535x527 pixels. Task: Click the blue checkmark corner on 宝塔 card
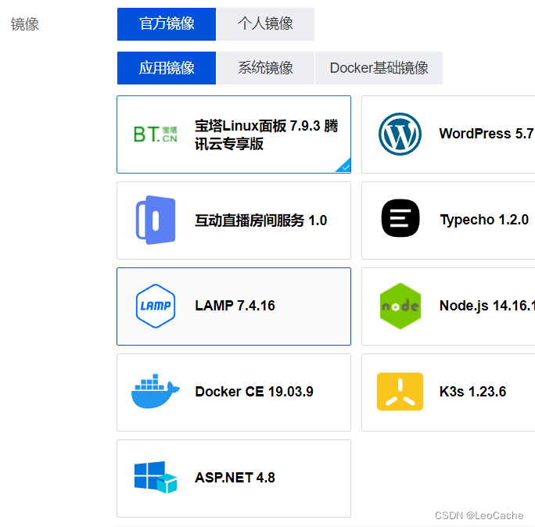[x=344, y=166]
